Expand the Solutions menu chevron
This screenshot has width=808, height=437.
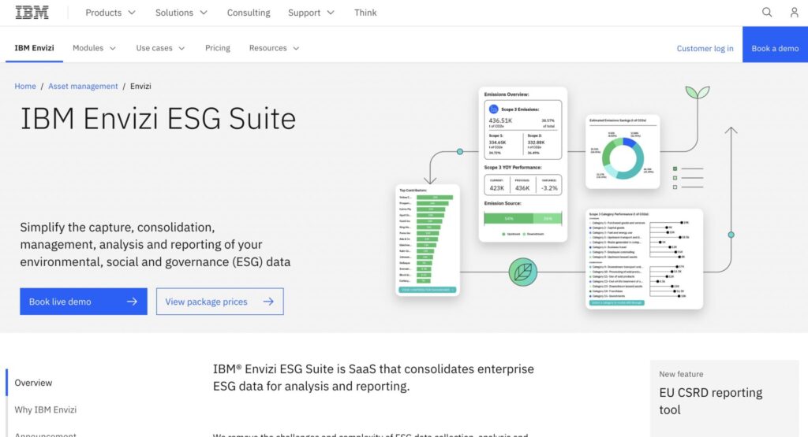(x=204, y=13)
